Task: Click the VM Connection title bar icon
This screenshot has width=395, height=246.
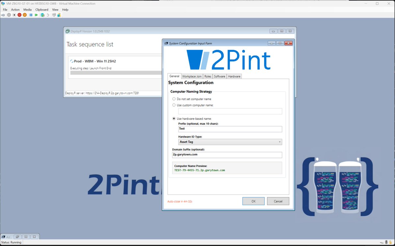Action: point(3,4)
